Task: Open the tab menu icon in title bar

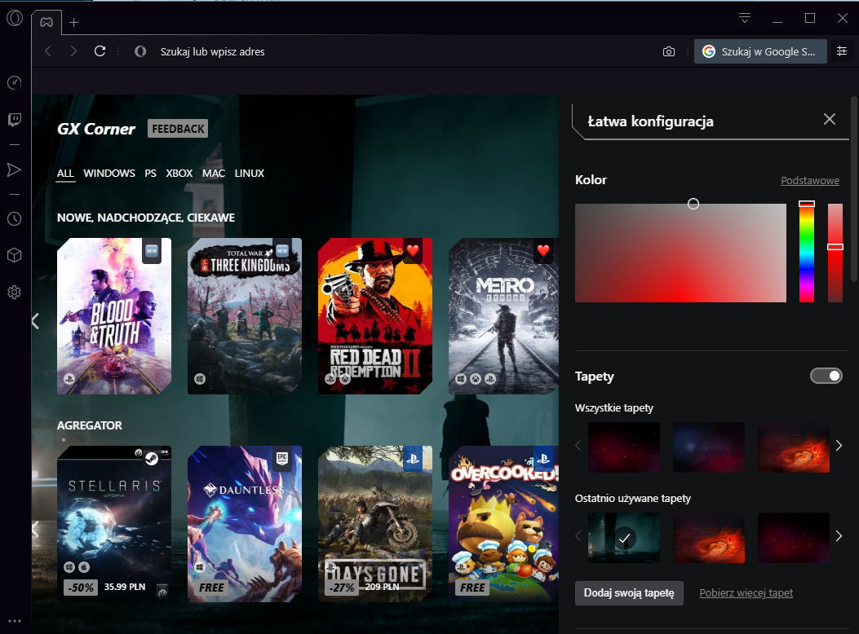Action: tap(745, 18)
